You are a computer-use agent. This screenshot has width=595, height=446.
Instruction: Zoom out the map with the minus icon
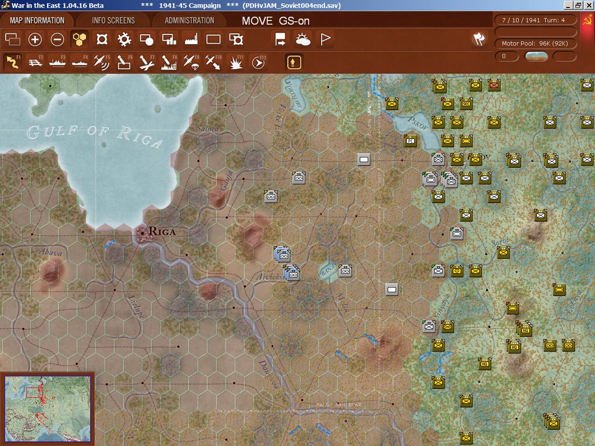click(x=57, y=39)
